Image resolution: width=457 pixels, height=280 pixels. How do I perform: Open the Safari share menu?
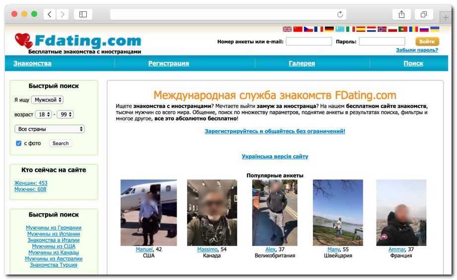pyautogui.click(x=401, y=14)
